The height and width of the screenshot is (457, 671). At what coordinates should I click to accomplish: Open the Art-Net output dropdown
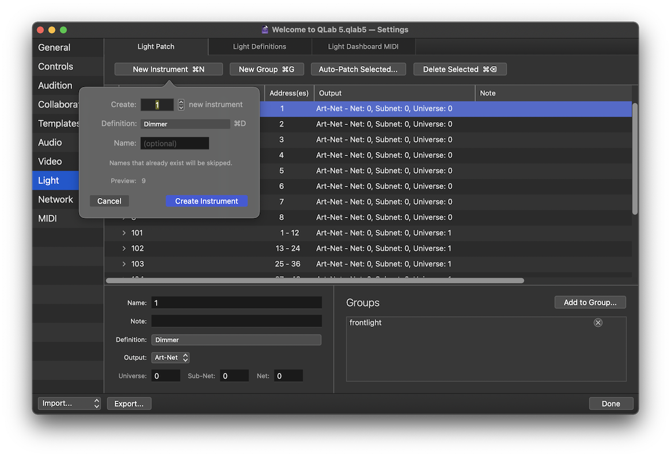pos(170,358)
